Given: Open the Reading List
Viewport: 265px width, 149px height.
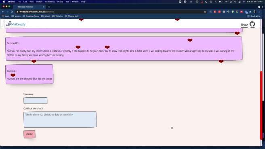Looking at the screenshot, I should (254, 16).
